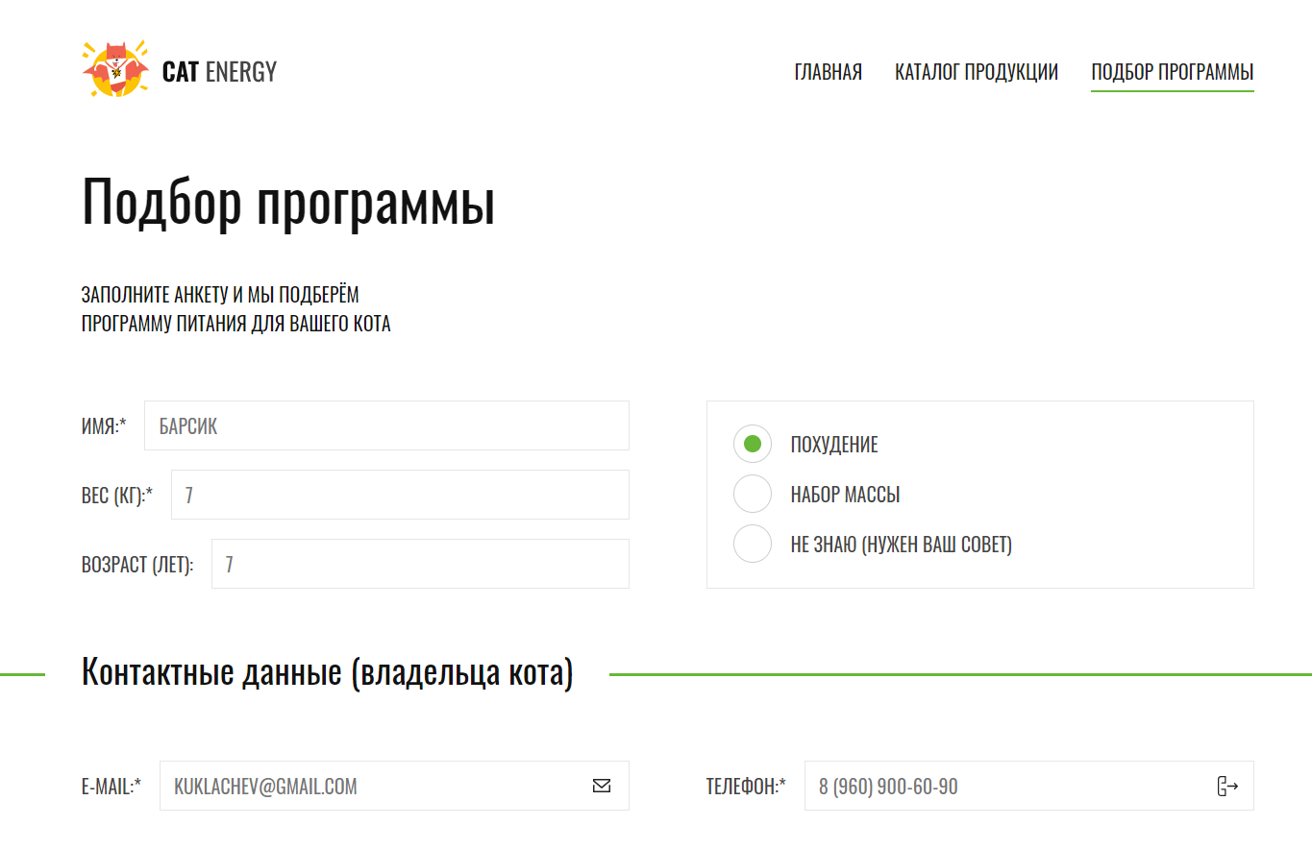Viewport: 1312px width, 849px height.
Task: Click the CAT ENERGY logo text
Action: coord(219,72)
